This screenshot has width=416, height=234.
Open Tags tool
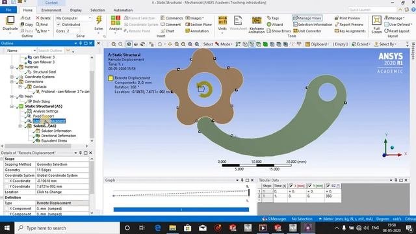(x=273, y=18)
